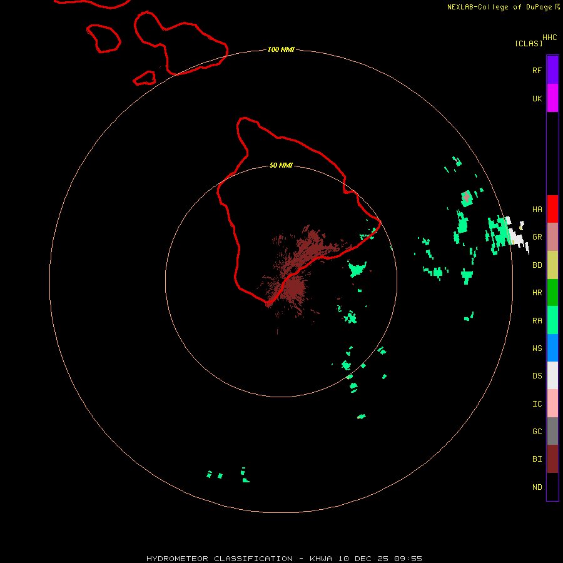Click the 'HA' legend label

point(537,210)
